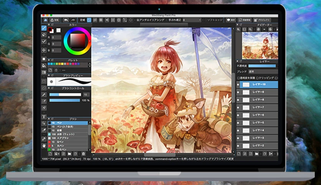Click palette list stepper arrows

point(89,65)
